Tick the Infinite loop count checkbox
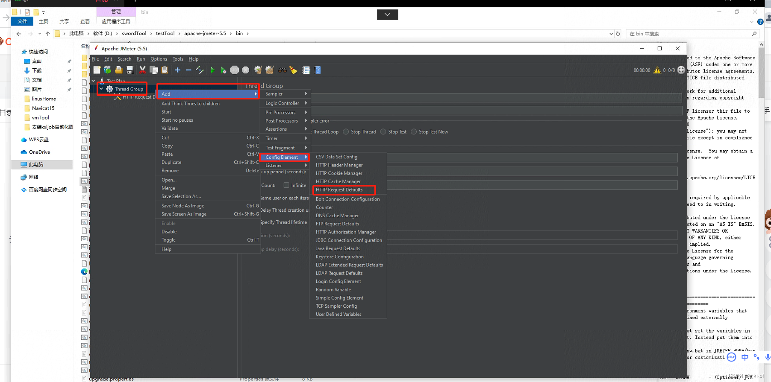This screenshot has width=771, height=382. (286, 185)
